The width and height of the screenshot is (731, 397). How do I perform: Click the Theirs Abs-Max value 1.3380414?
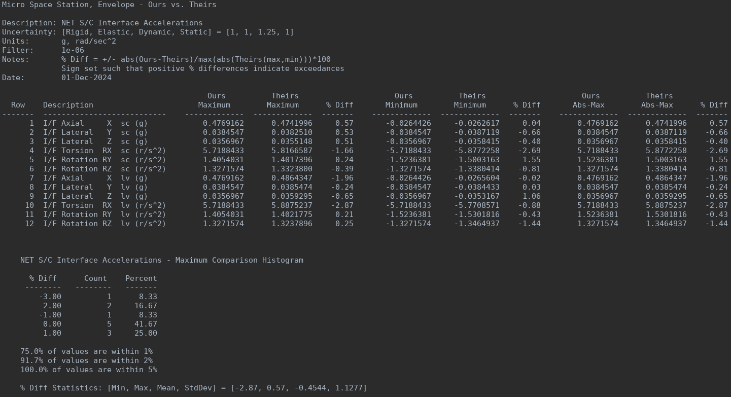coord(666,169)
